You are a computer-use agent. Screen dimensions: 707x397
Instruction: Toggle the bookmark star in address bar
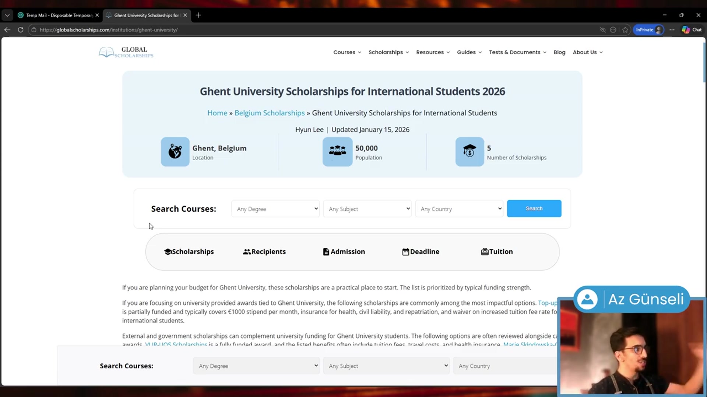625,30
